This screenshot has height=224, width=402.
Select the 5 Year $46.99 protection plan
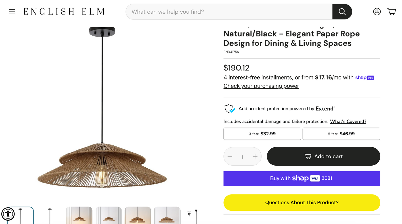[x=341, y=134]
